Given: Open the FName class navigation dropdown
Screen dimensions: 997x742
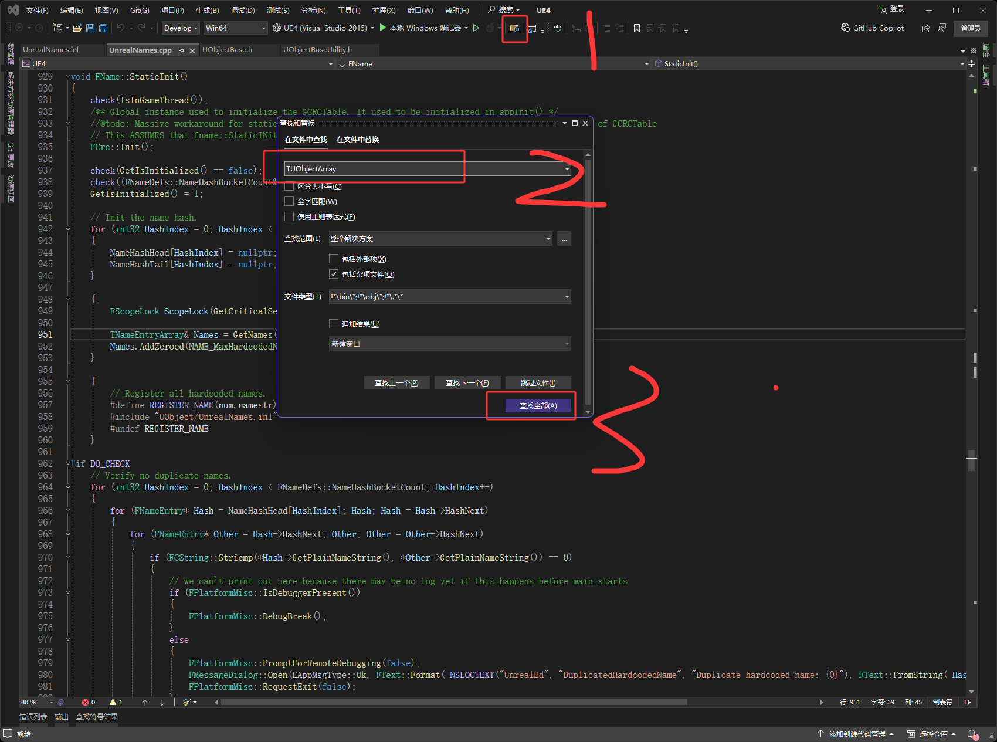Looking at the screenshot, I should click(494, 63).
